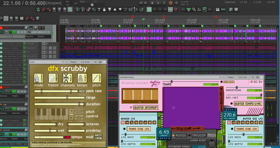The height and width of the screenshot is (148, 280).
Task: Click the NUDGE MIDI mode button
Action: pos(181,135)
